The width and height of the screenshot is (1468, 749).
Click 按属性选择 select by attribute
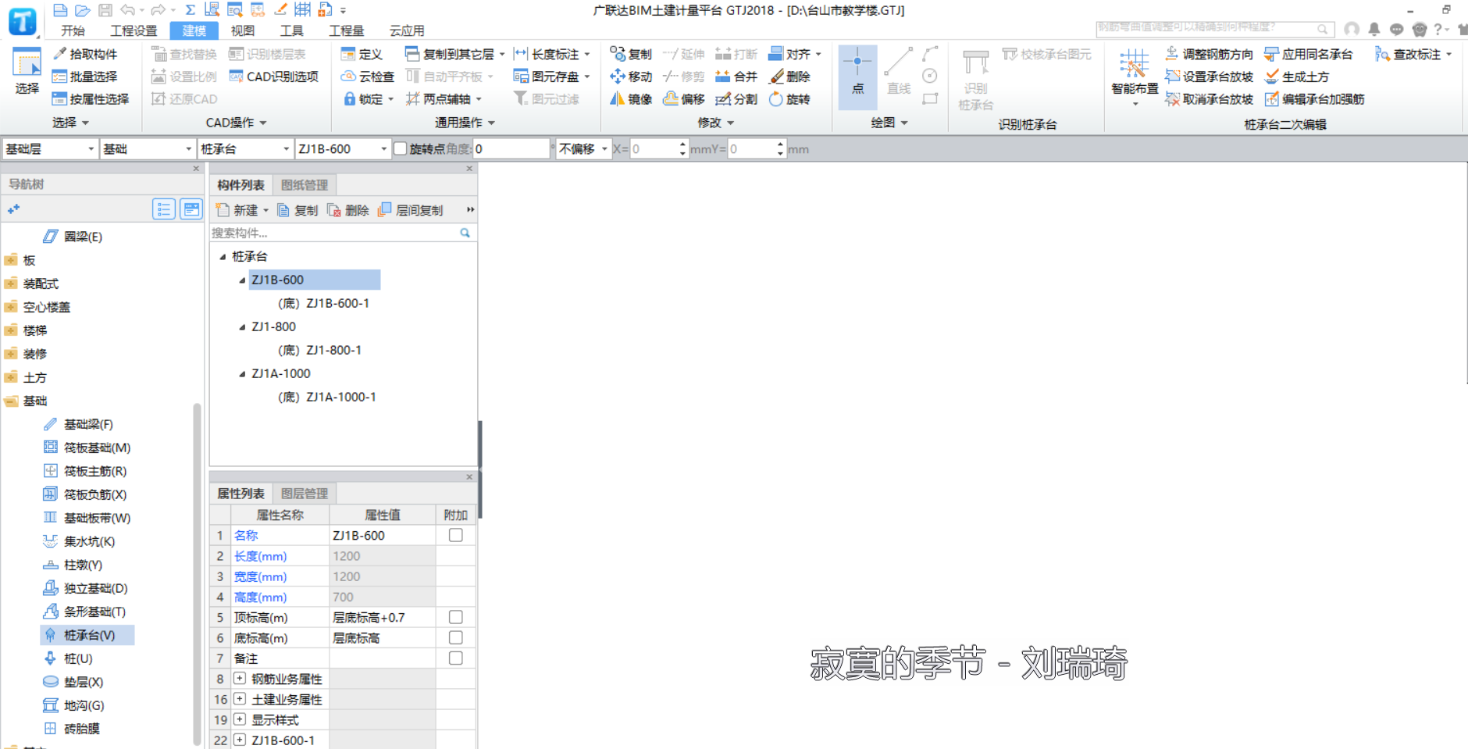tap(91, 99)
